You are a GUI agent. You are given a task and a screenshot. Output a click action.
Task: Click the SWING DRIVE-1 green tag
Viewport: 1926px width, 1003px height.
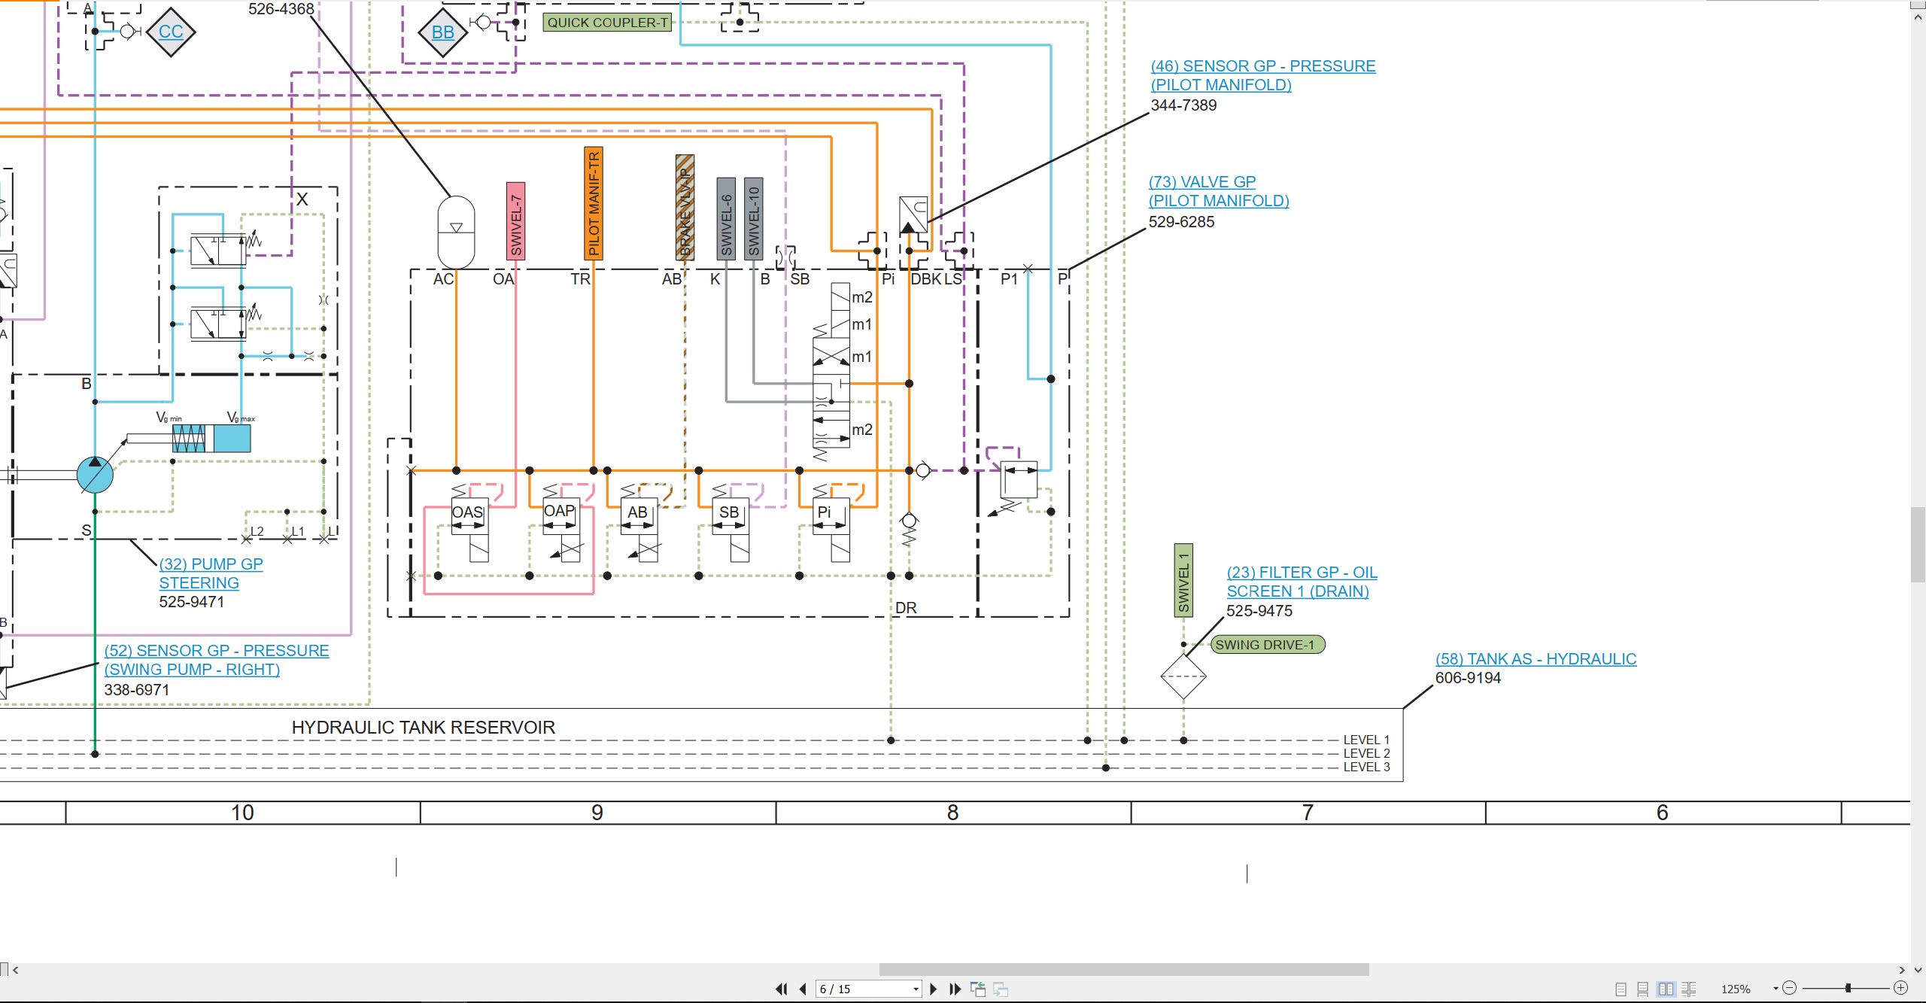pyautogui.click(x=1267, y=645)
